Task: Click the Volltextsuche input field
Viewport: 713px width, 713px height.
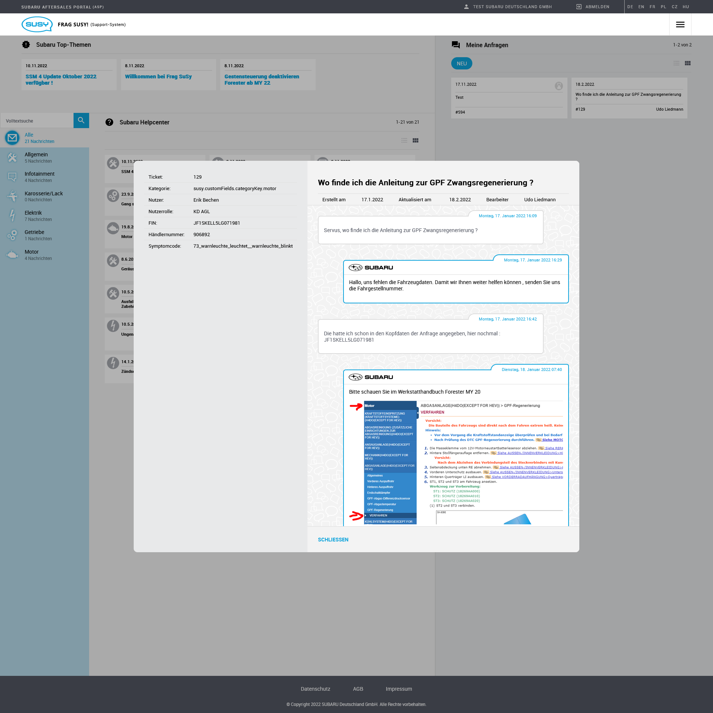Action: point(37,121)
